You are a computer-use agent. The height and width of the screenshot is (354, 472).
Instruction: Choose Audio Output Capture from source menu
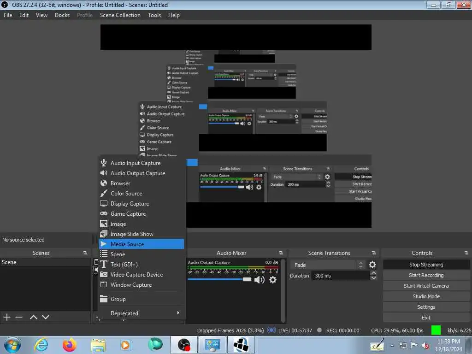(142, 173)
